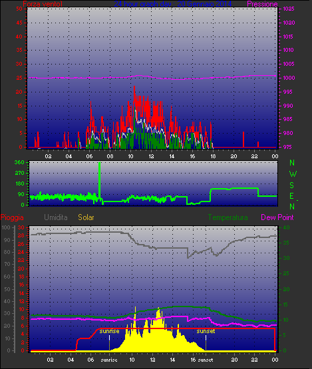
Task: Click the 'sunset' marker inside the solar chart
Action: click(x=206, y=331)
